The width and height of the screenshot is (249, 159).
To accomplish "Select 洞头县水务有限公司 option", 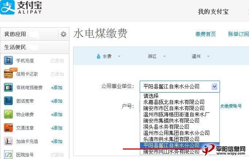I will [x=166, y=127].
